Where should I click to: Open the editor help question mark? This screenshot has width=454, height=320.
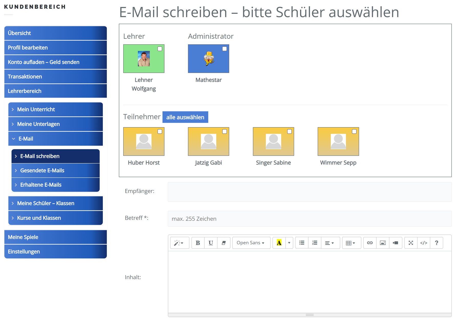[436, 243]
